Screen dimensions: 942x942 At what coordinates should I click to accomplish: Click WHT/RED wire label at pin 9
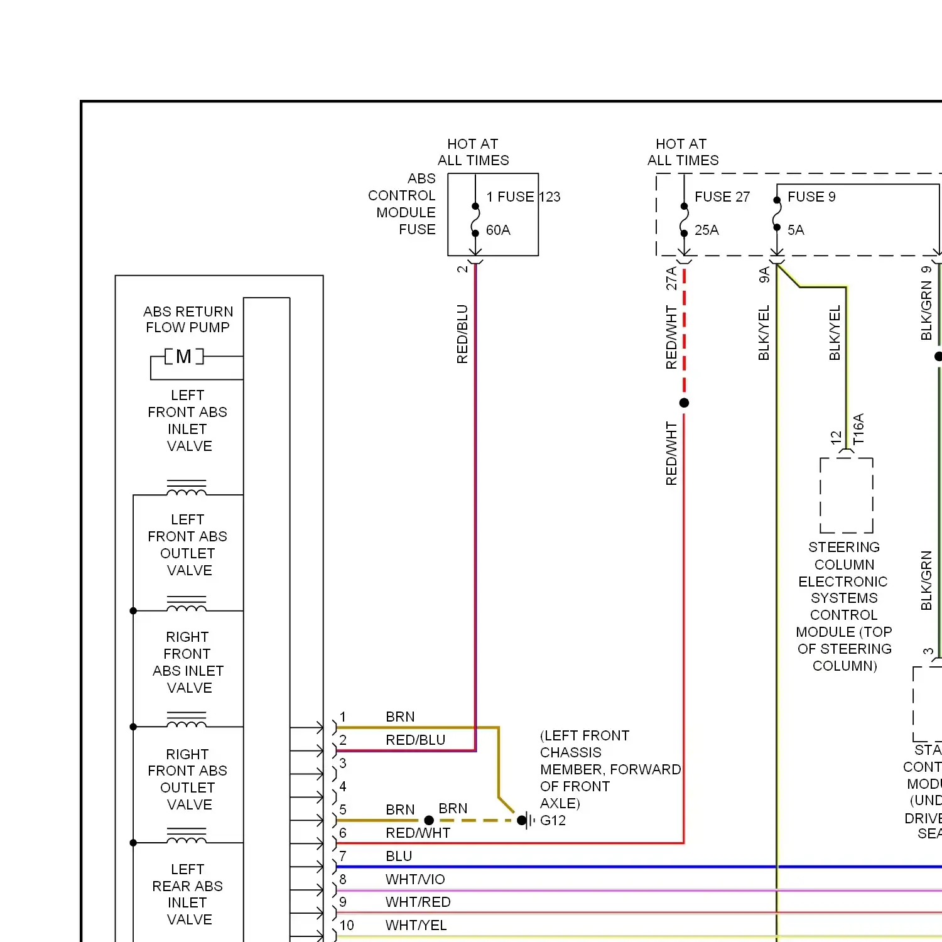[x=418, y=902]
